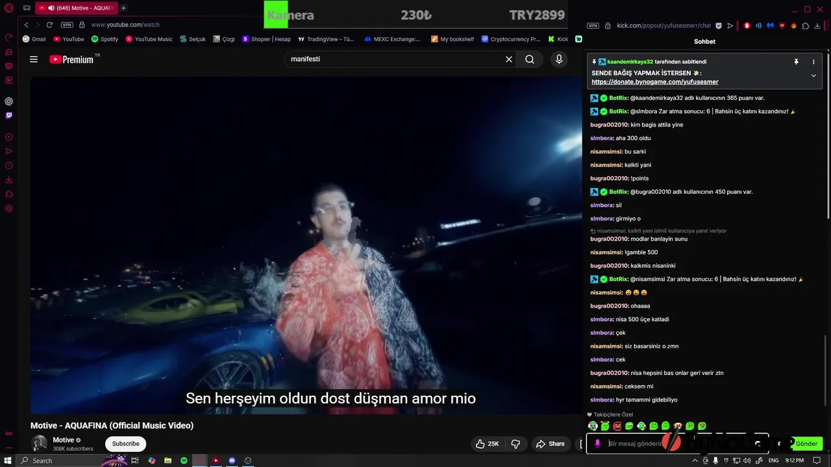
Task: Open the Opera menu logo
Action: [8, 8]
